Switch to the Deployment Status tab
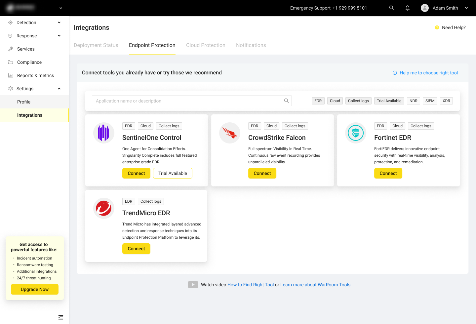This screenshot has height=324, width=476. click(96, 45)
